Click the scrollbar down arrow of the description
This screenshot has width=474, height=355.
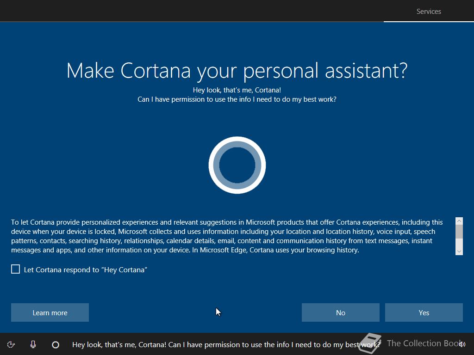pos(459,251)
